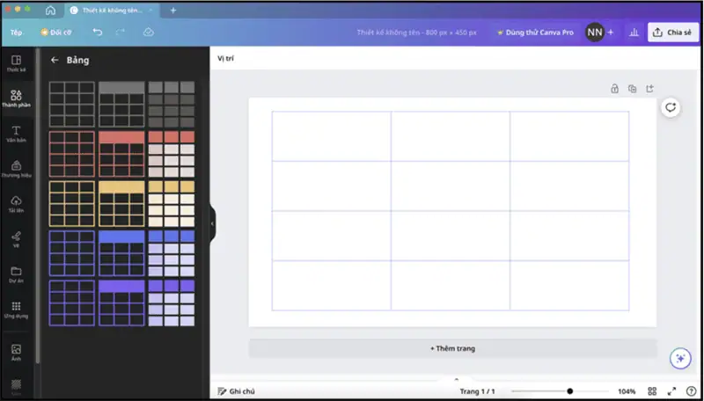704x401 pixels.
Task: Expand the page thumbnails with bottom chevron
Action: pos(455,379)
